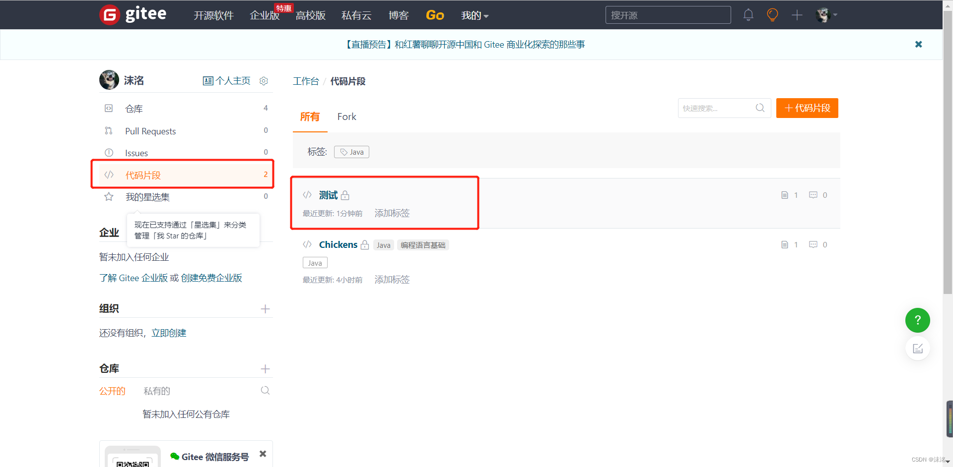
Task: Click the comment icon for Chickens
Action: (813, 244)
